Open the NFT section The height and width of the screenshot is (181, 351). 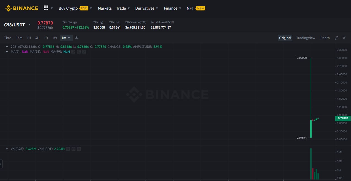tap(190, 8)
